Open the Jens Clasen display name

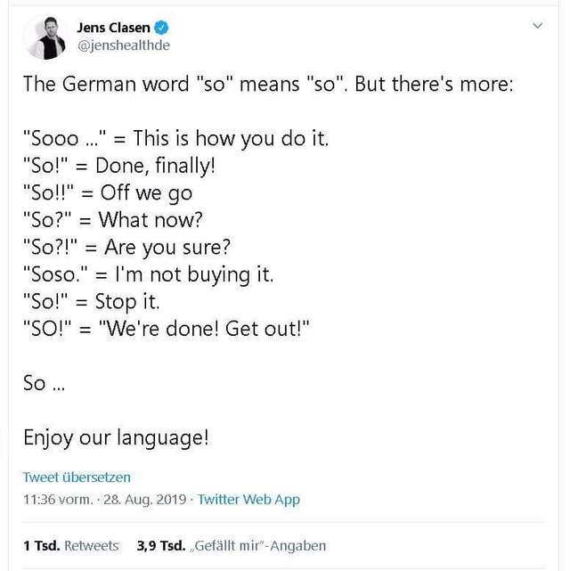[x=114, y=28]
